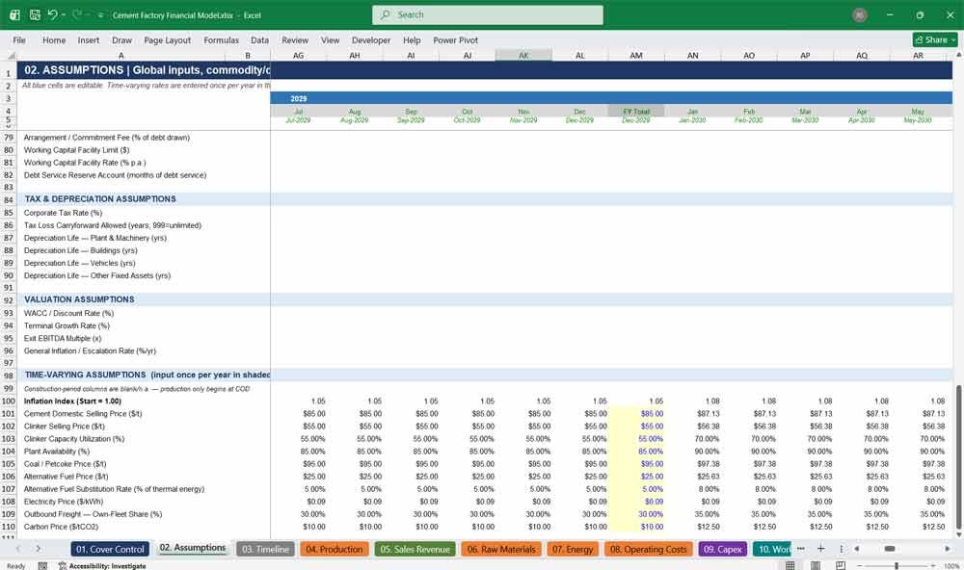Select Dec-2029 FY Total cement price $85.00
964x570 pixels.
(x=636, y=413)
